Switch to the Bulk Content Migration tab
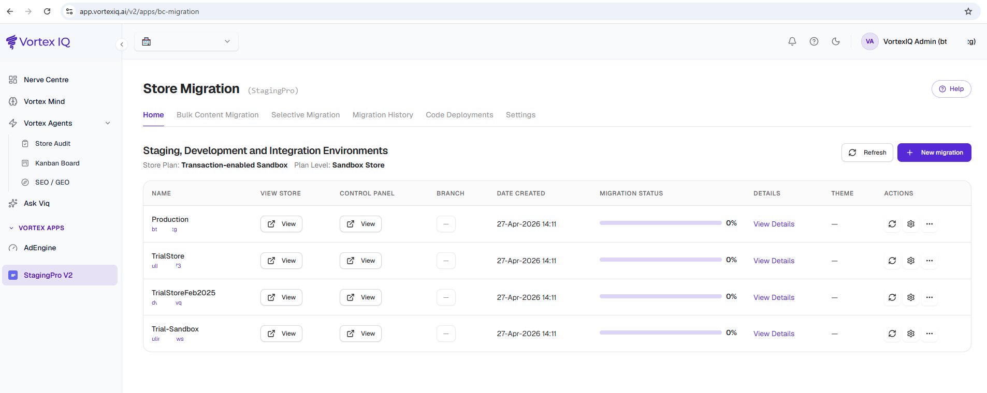This screenshot has height=393, width=987. [217, 115]
